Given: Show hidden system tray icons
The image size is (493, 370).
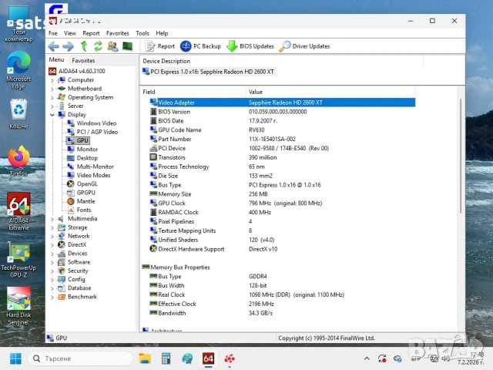Looking at the screenshot, I should click(367, 358).
